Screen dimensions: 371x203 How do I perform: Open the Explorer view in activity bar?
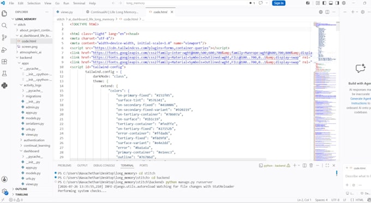[4, 14]
